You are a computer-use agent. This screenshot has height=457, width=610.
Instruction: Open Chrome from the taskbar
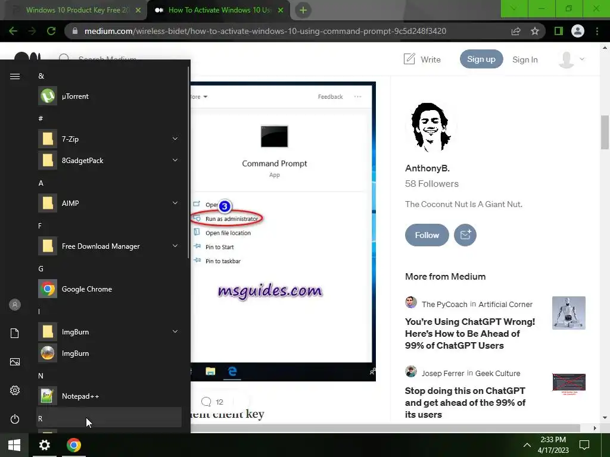click(73, 445)
